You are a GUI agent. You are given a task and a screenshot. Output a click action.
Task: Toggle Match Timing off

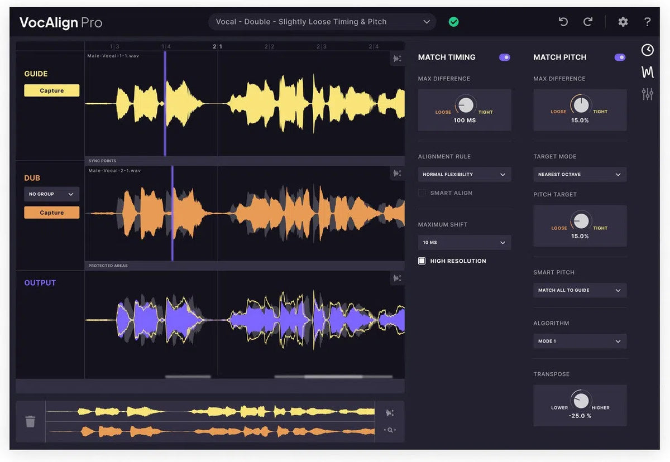(x=504, y=57)
